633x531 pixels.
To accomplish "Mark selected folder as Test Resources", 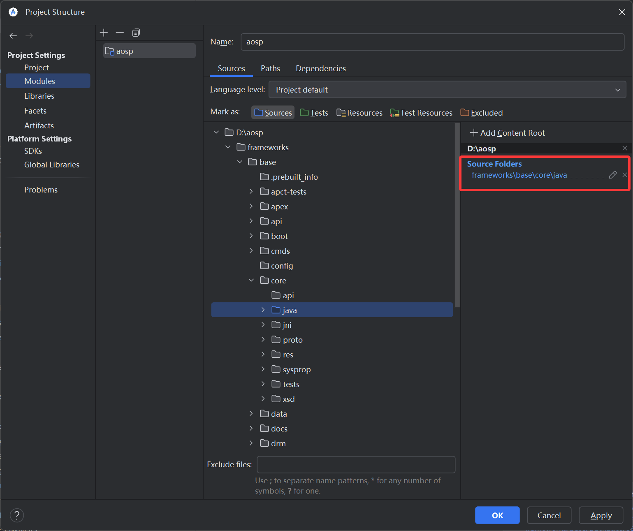I will click(x=421, y=112).
